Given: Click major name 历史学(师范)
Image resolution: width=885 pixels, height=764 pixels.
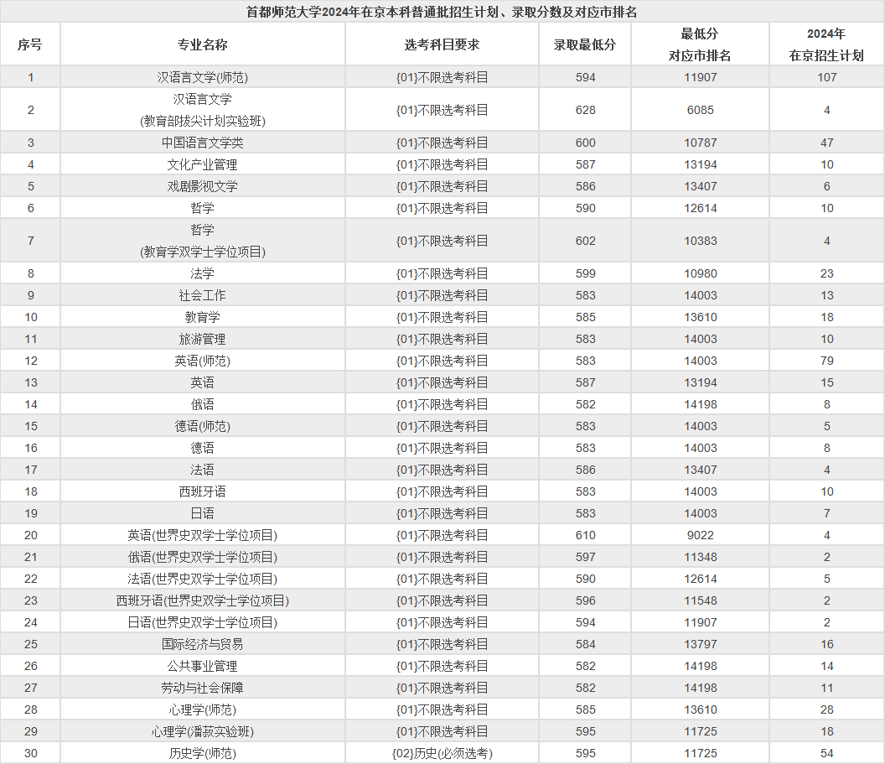Looking at the screenshot, I should 203,753.
